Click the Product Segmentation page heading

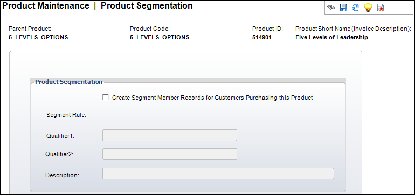pos(147,5)
